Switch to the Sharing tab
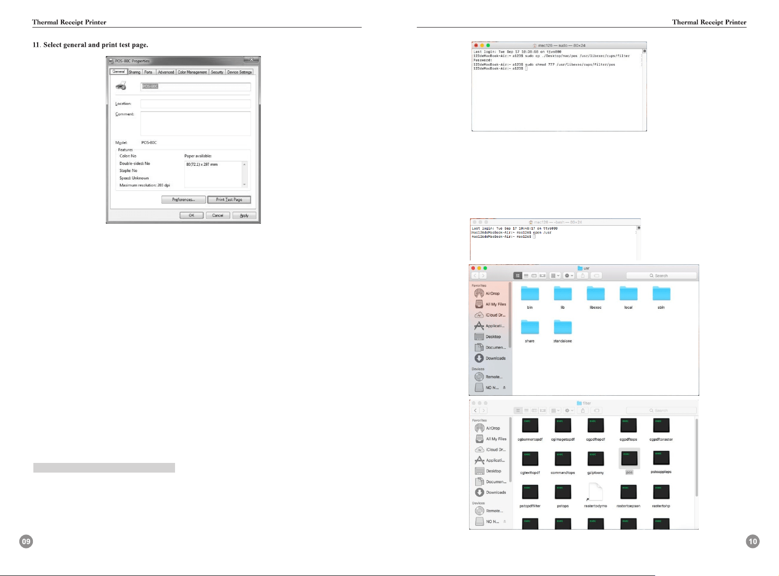779x576 pixels. tap(134, 72)
